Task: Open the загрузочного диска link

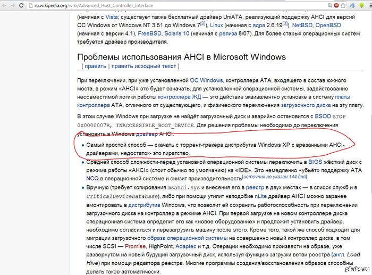Action: click(x=306, y=105)
